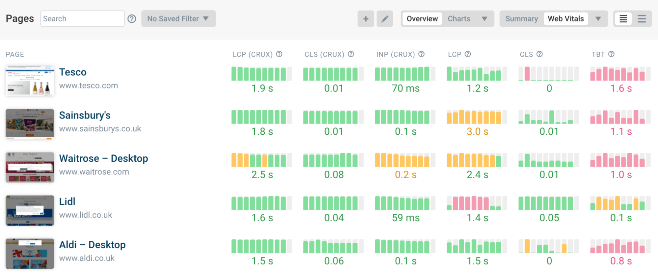
Task: Click the Sainsbury's page thumbnail
Action: (x=30, y=124)
